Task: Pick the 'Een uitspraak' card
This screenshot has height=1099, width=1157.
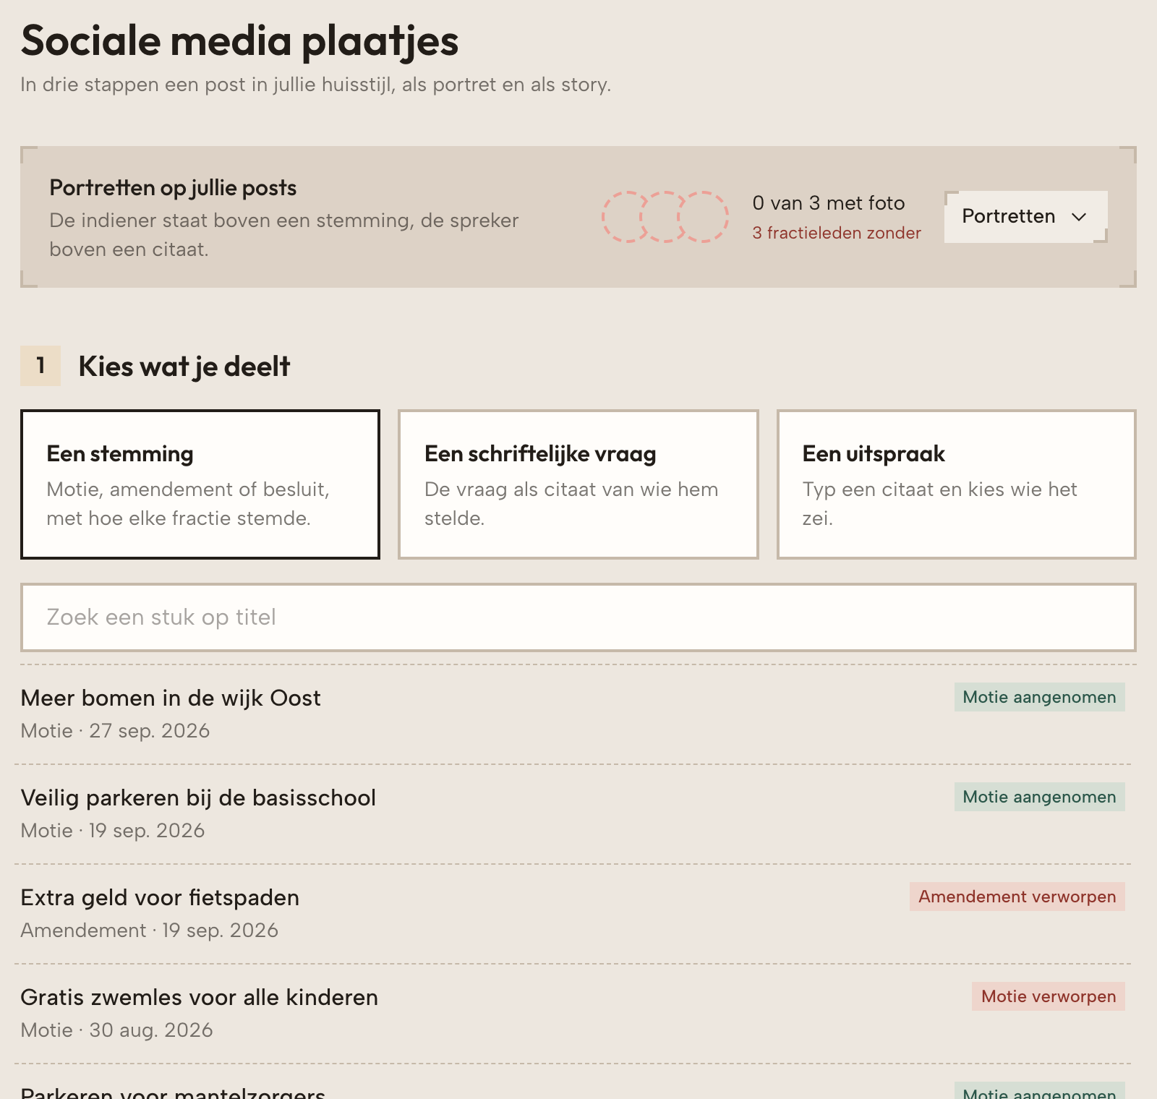Action: (957, 484)
